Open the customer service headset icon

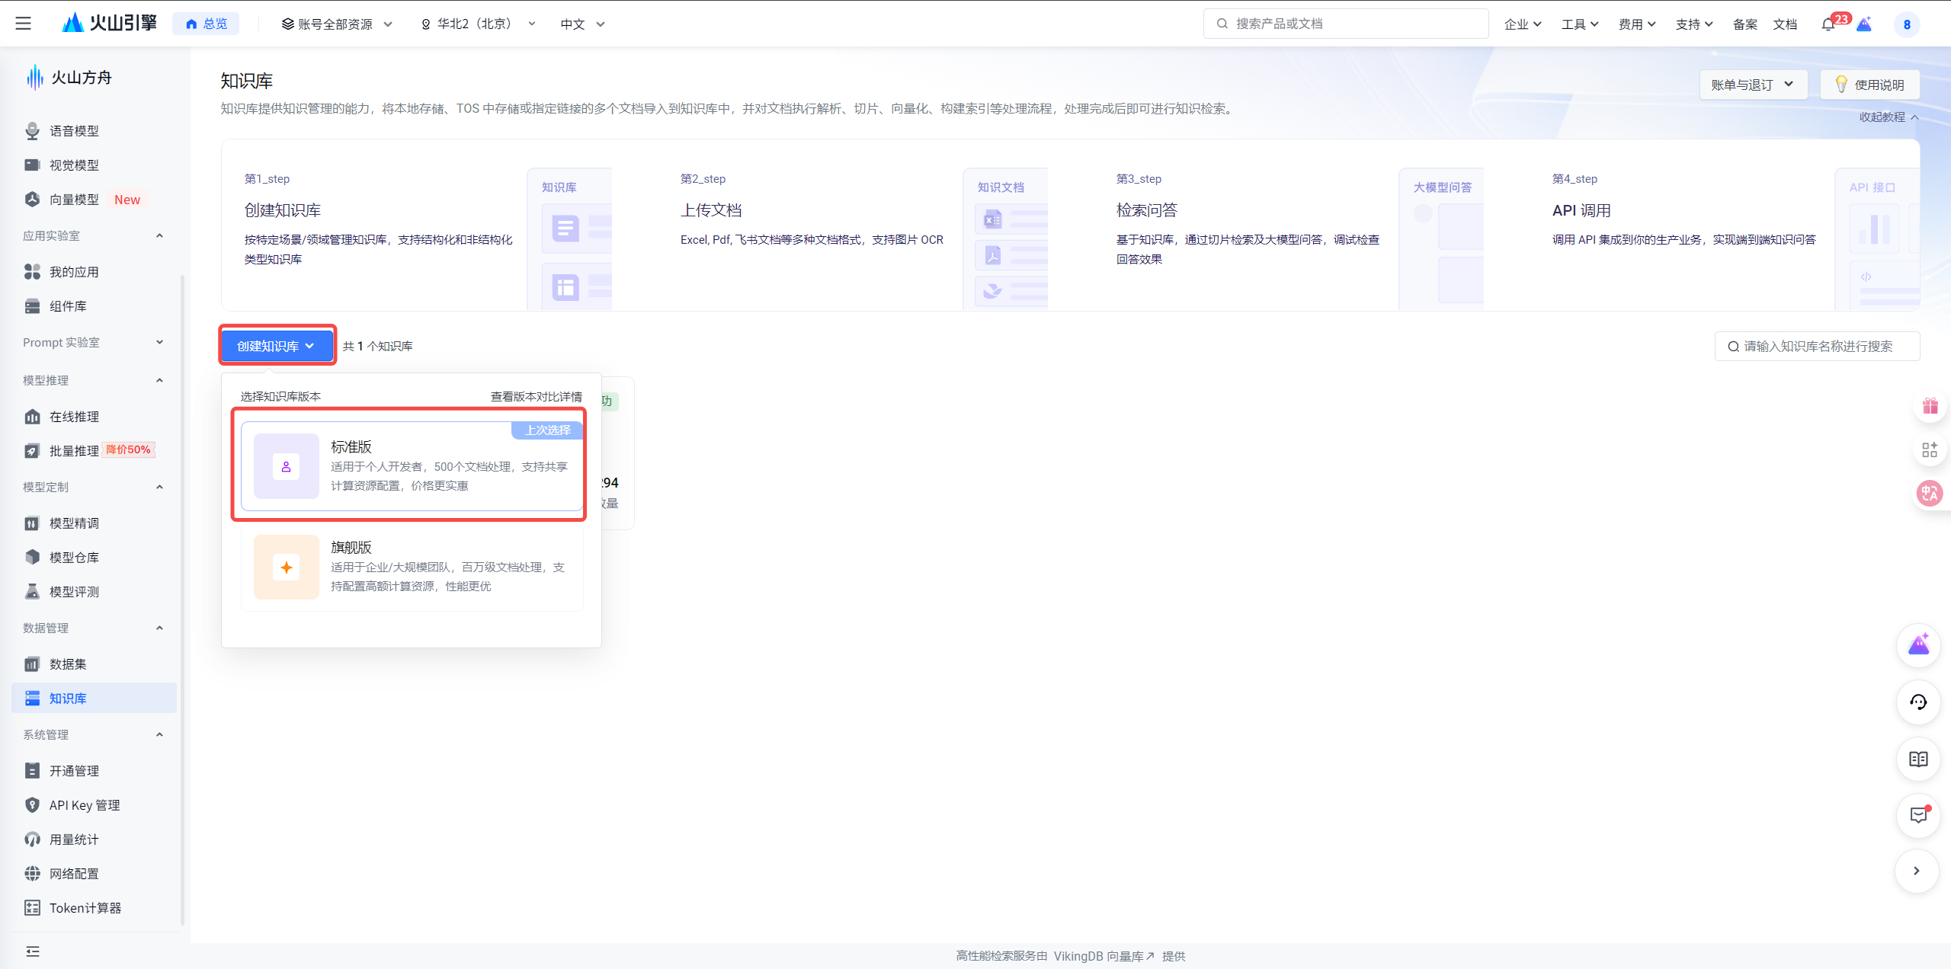click(1918, 702)
